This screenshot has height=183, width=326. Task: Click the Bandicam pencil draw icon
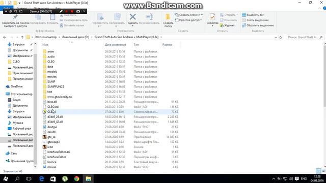pos(61,11)
